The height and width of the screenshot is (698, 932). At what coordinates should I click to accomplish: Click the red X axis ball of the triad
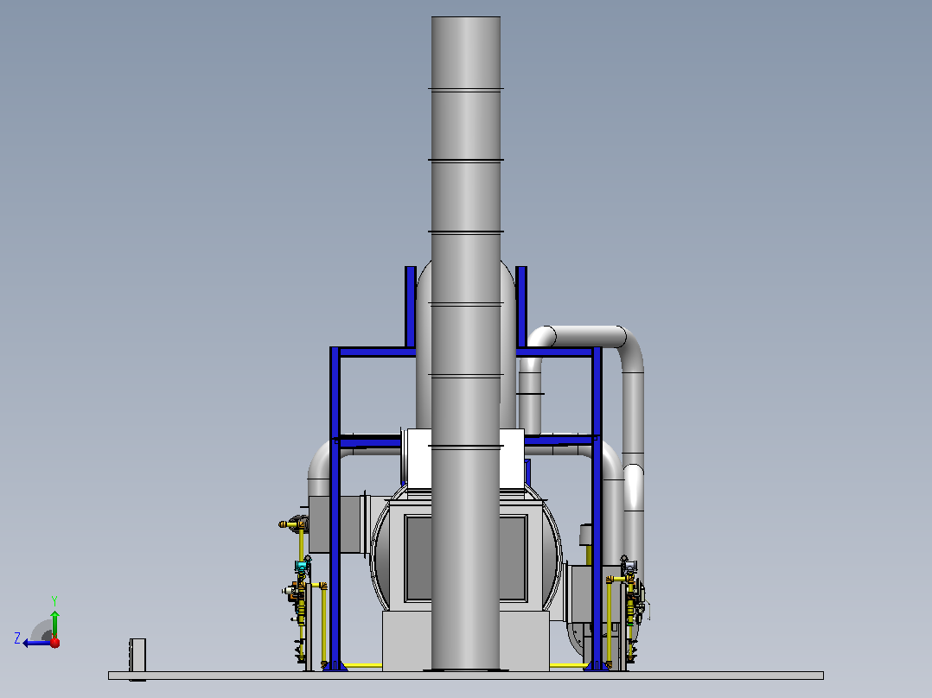(x=55, y=643)
